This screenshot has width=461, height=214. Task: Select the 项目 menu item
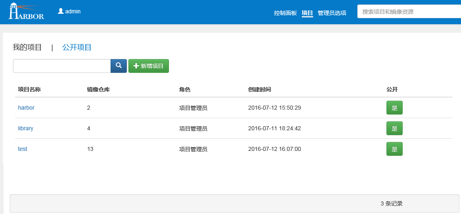tap(307, 13)
